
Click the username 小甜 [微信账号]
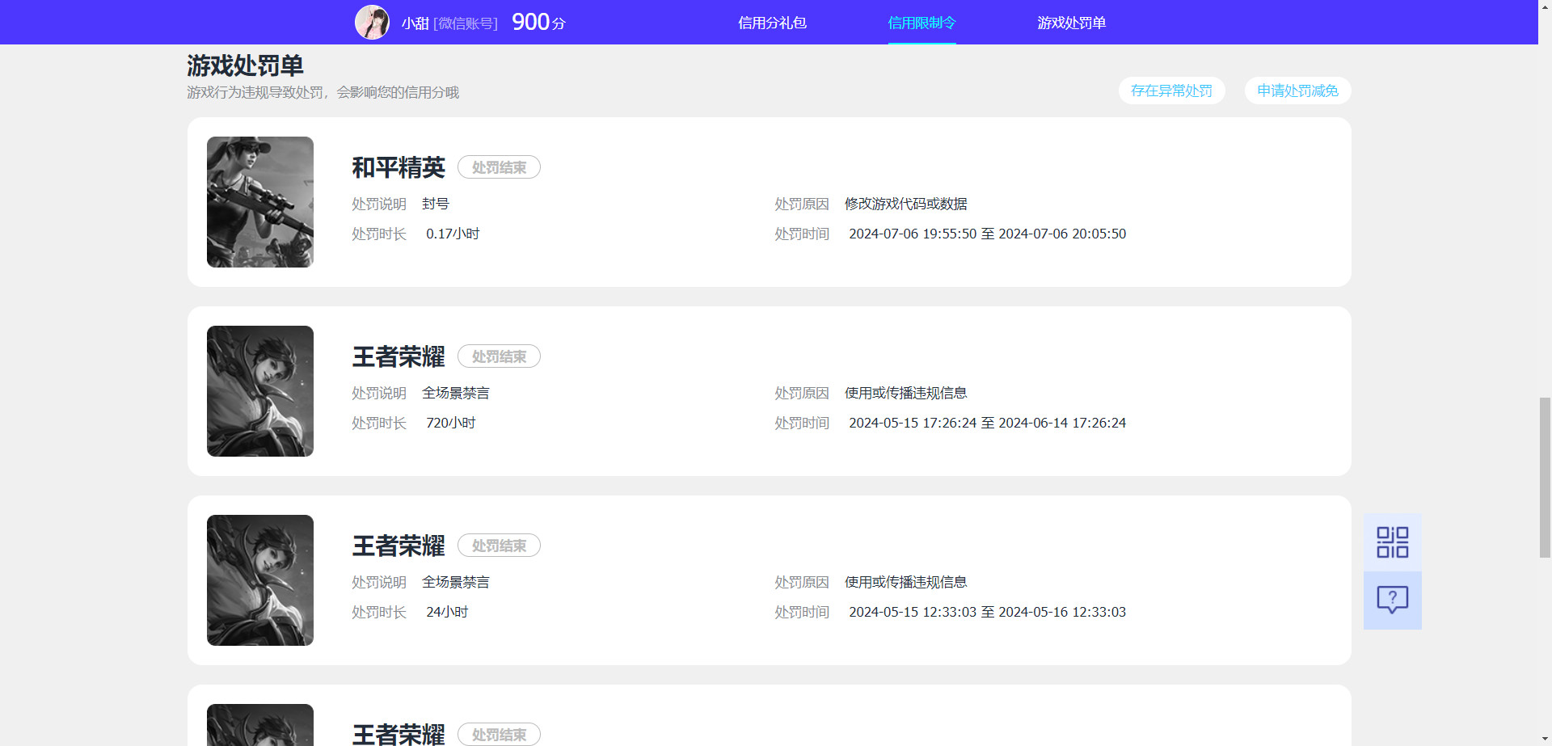[x=449, y=23]
